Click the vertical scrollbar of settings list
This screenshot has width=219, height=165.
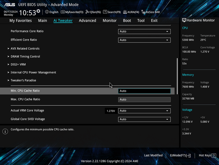(x=177, y=76)
